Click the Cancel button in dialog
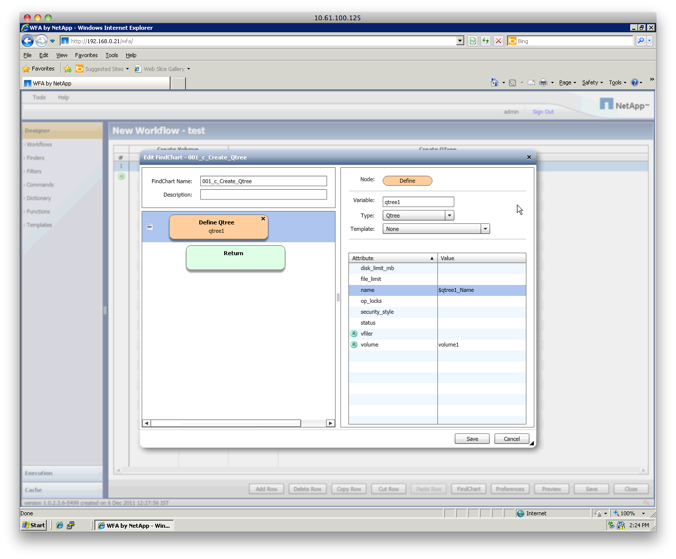676x559 pixels. tap(511, 439)
